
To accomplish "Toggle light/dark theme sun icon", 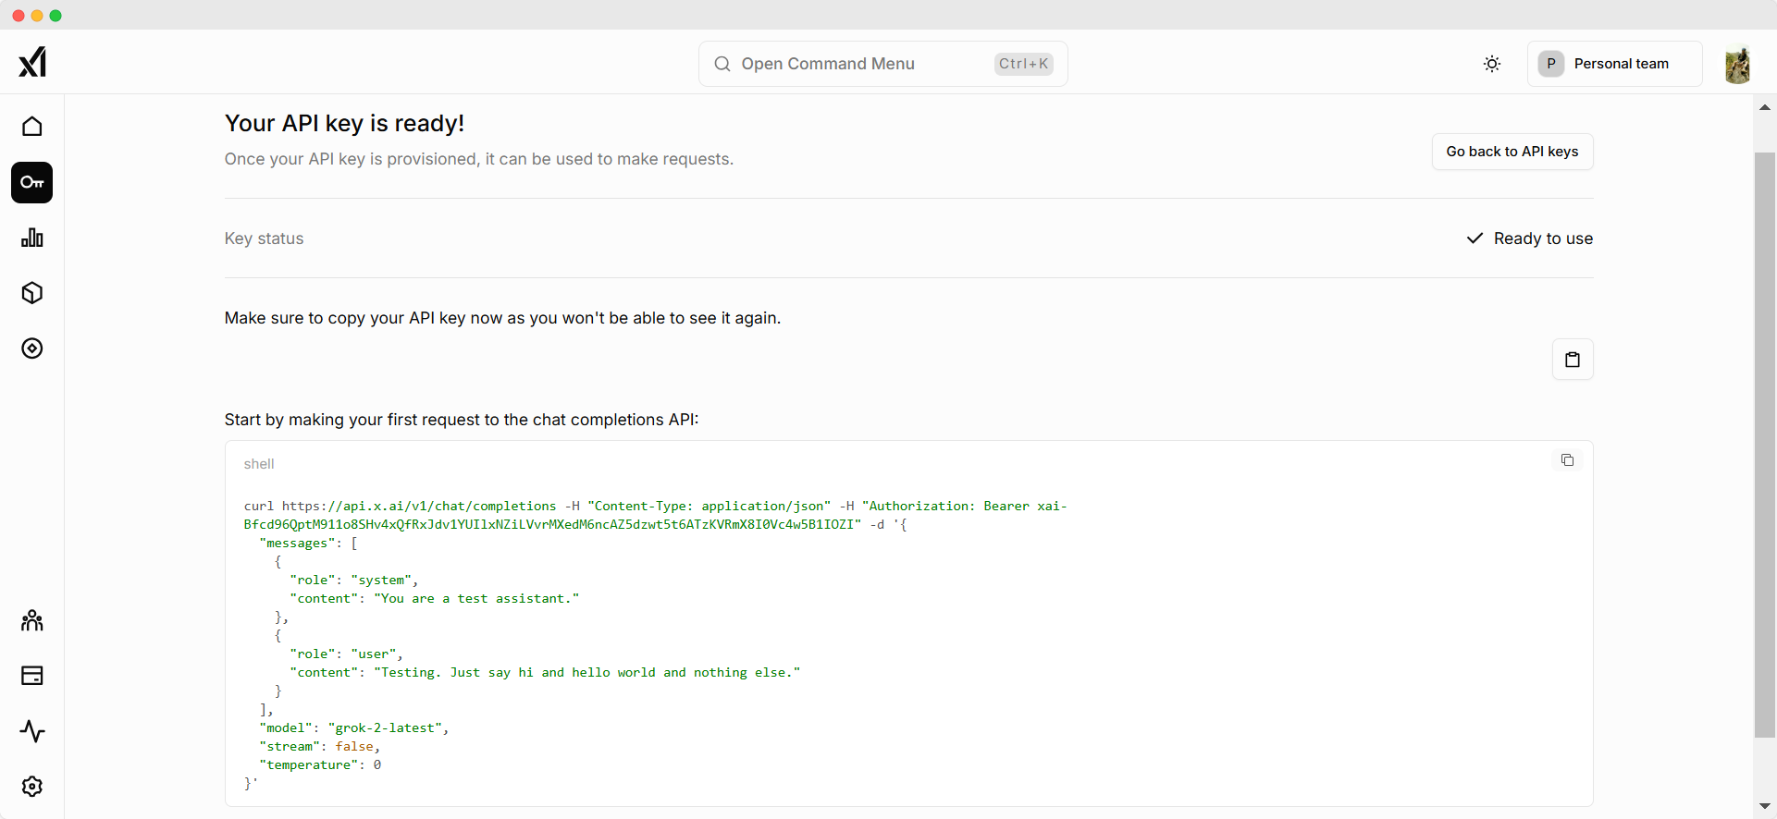I will point(1492,64).
